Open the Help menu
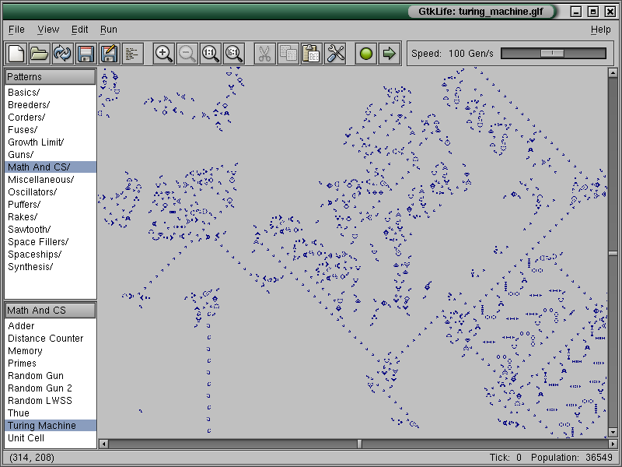The image size is (622, 467). click(600, 30)
